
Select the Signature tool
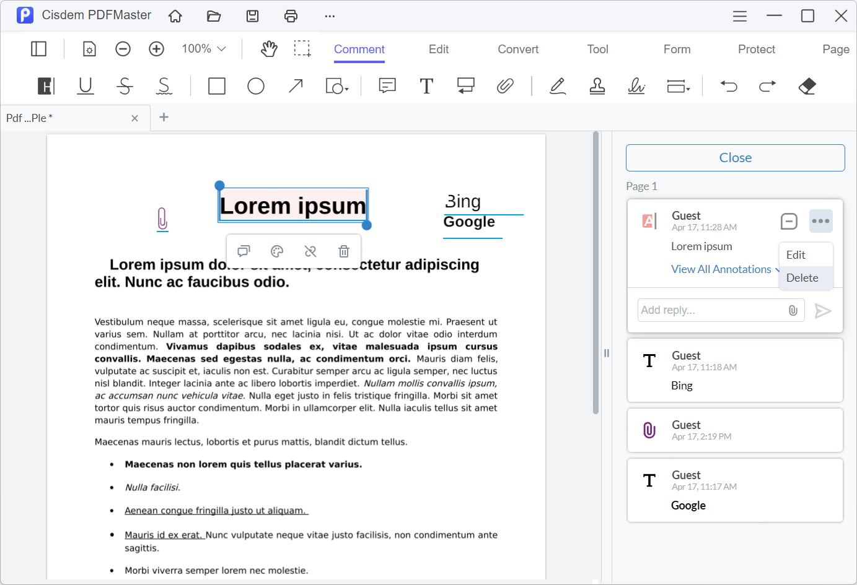click(x=636, y=86)
